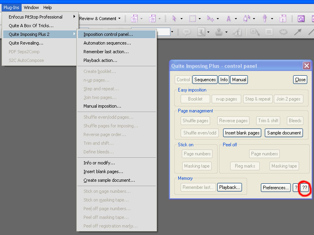Select the purple A edit text tool
314x235 pixels.
pos(229,19)
